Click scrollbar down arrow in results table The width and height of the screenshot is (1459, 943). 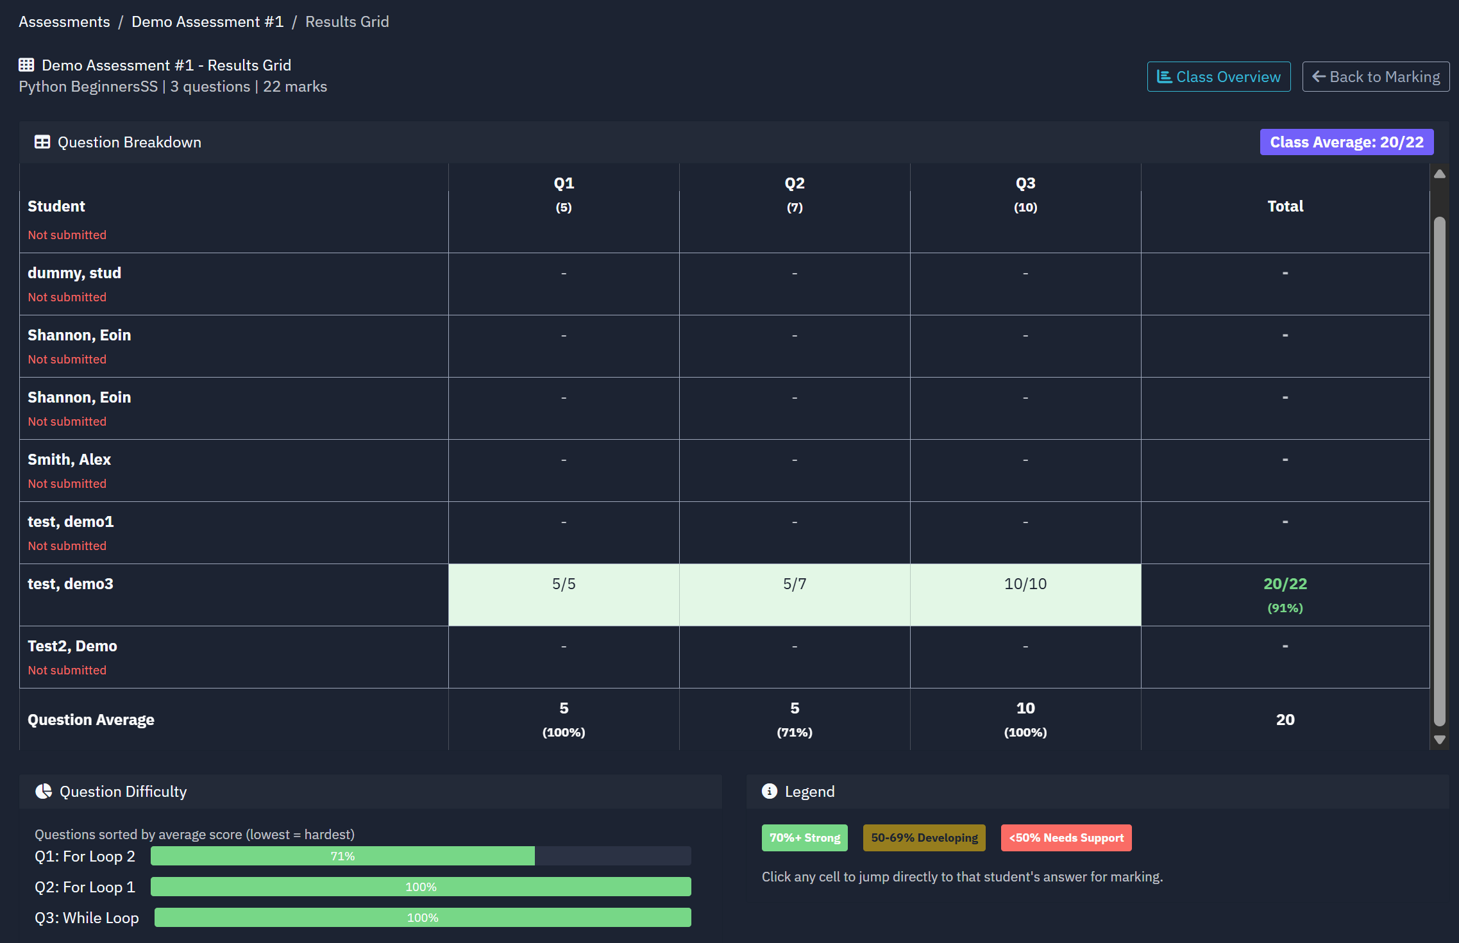(x=1439, y=740)
